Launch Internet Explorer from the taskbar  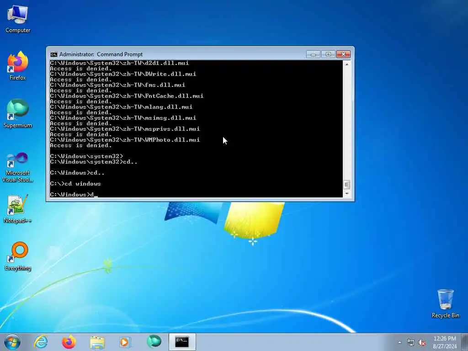[x=41, y=342]
